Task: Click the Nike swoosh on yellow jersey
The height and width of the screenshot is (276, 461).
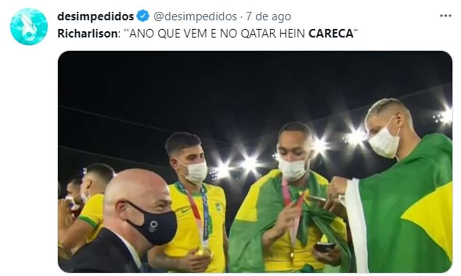Action: (x=185, y=210)
